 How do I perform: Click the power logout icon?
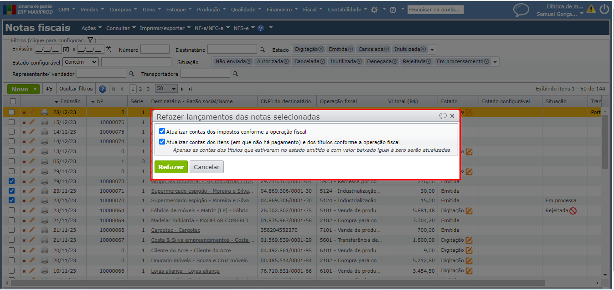(604, 9)
